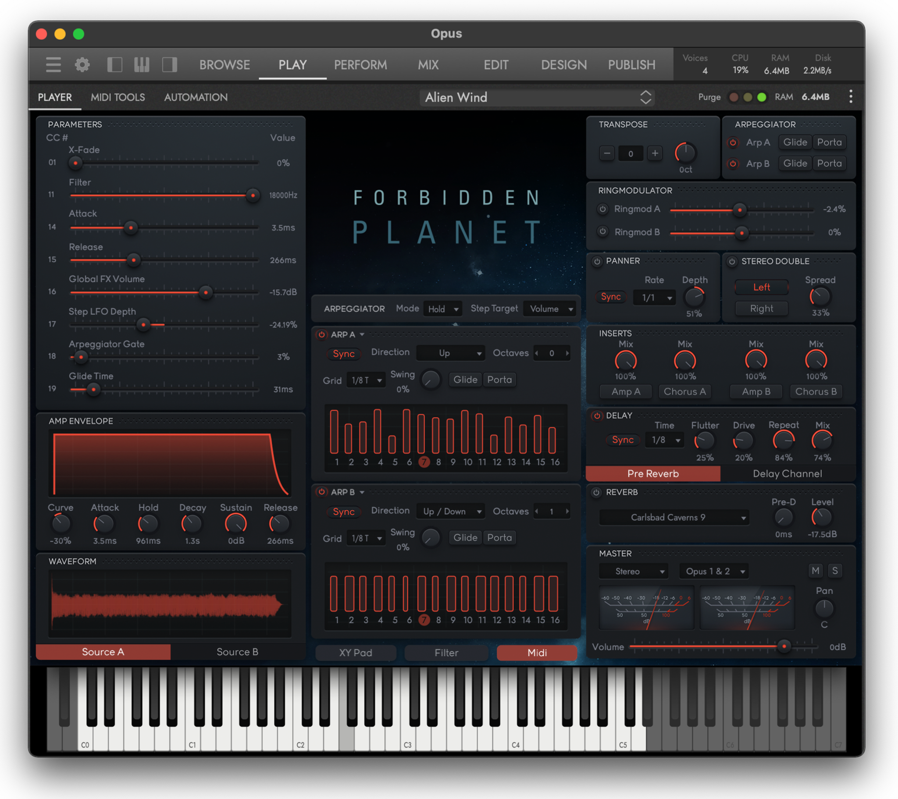Increase transpose with the plus button
The width and height of the screenshot is (898, 799).
(655, 153)
